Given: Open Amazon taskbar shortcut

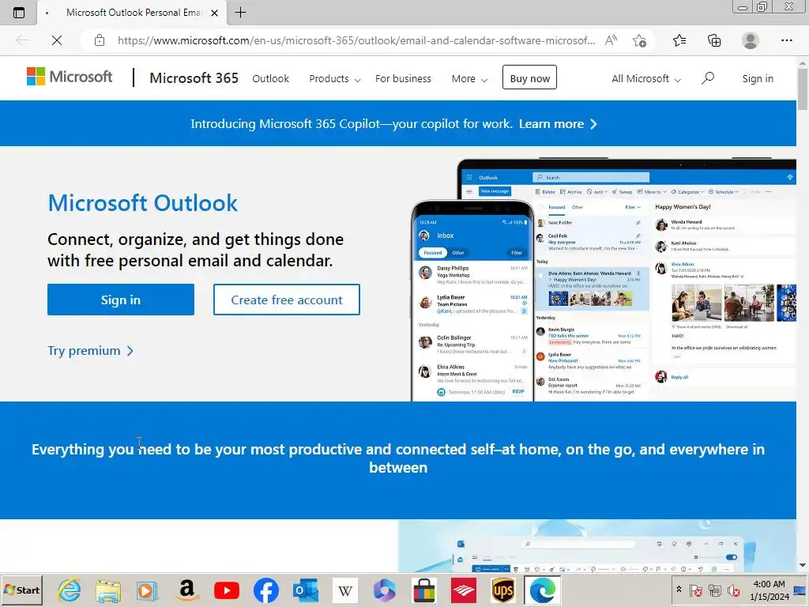Looking at the screenshot, I should 187,590.
